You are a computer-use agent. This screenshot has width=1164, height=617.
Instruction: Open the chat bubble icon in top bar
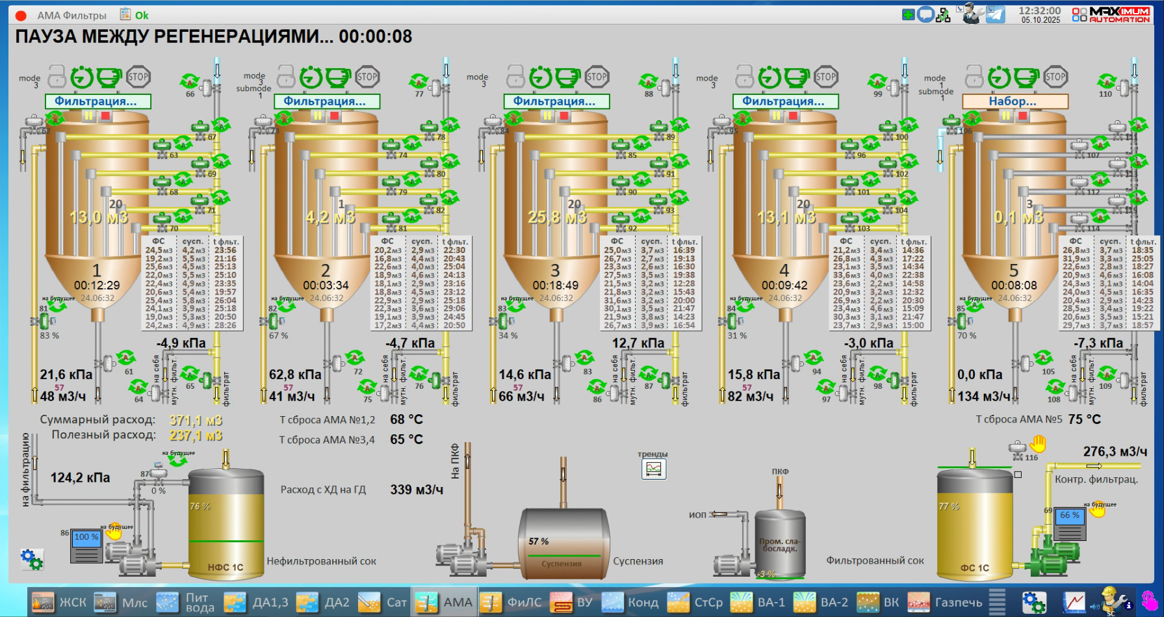(925, 14)
